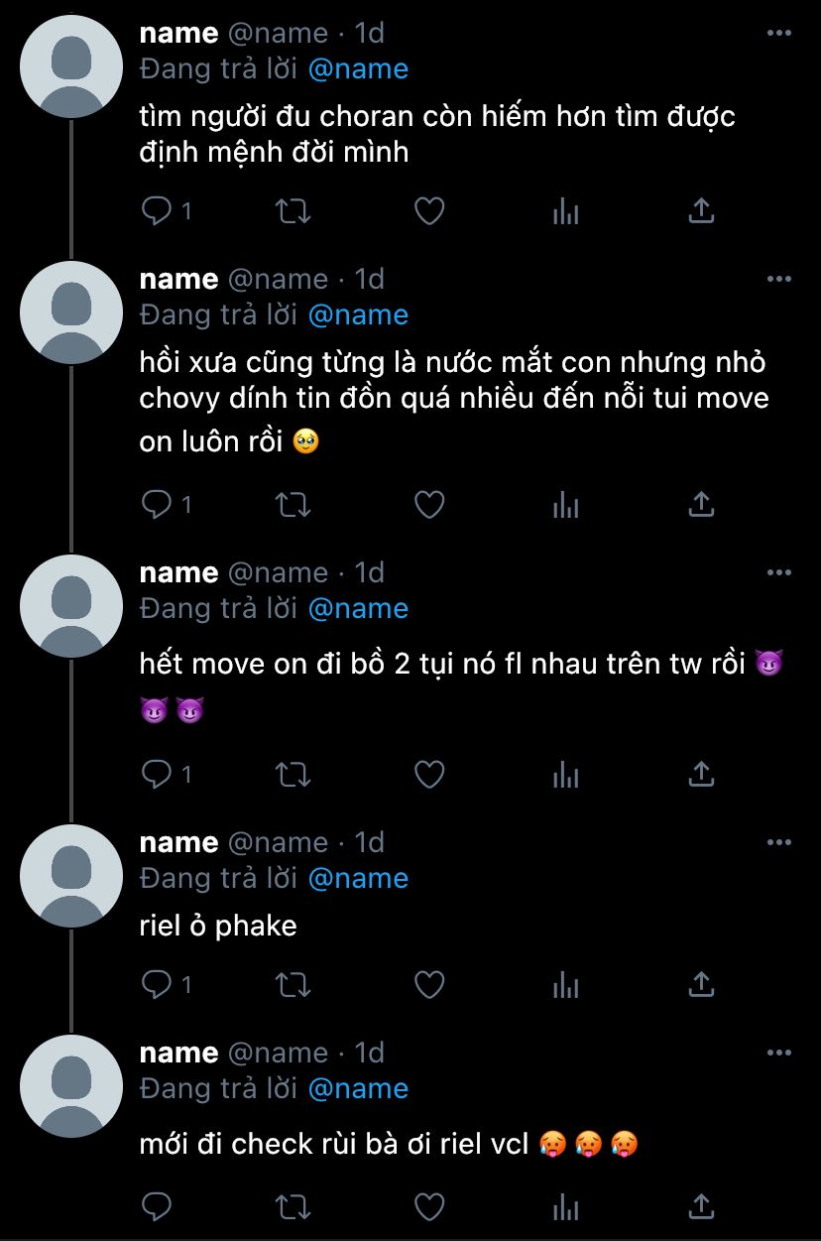The width and height of the screenshot is (821, 1241).
Task: Share the "riel ở phake" tweet
Action: tap(701, 984)
